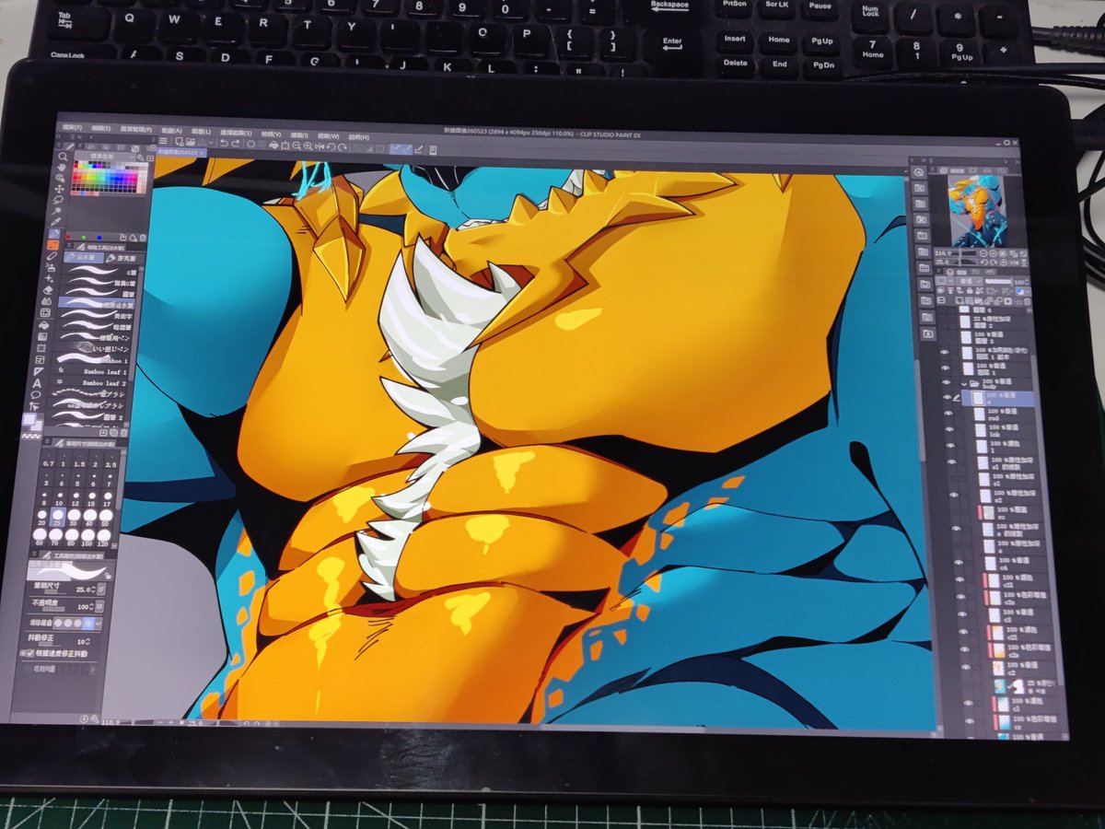Select the Eraser tool
Image resolution: width=1105 pixels, height=829 pixels.
pos(48,289)
